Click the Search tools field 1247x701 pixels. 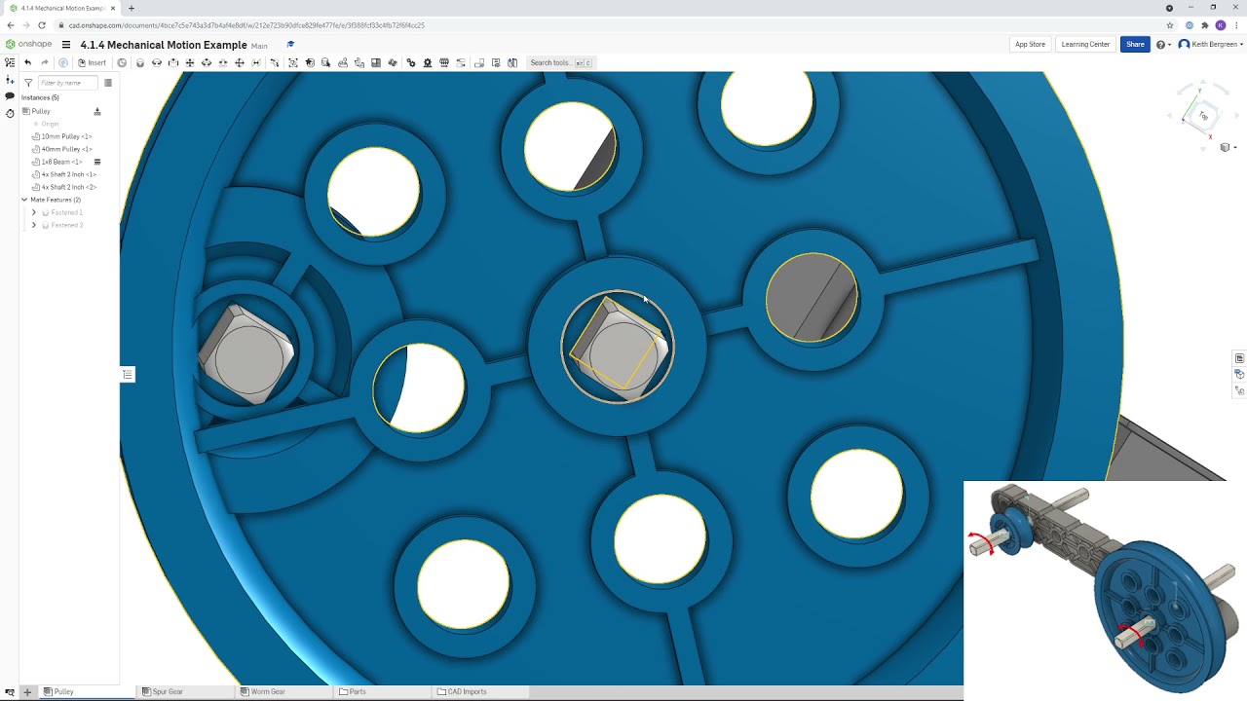tap(560, 62)
